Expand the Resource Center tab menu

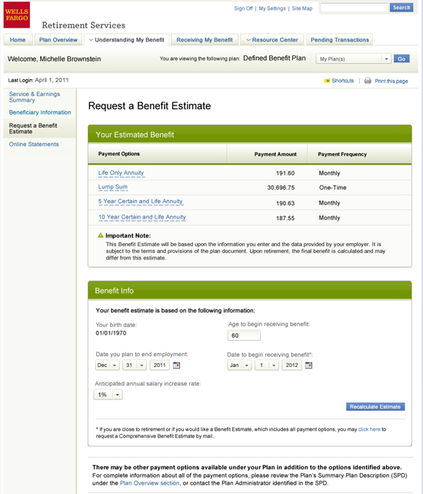271,40
